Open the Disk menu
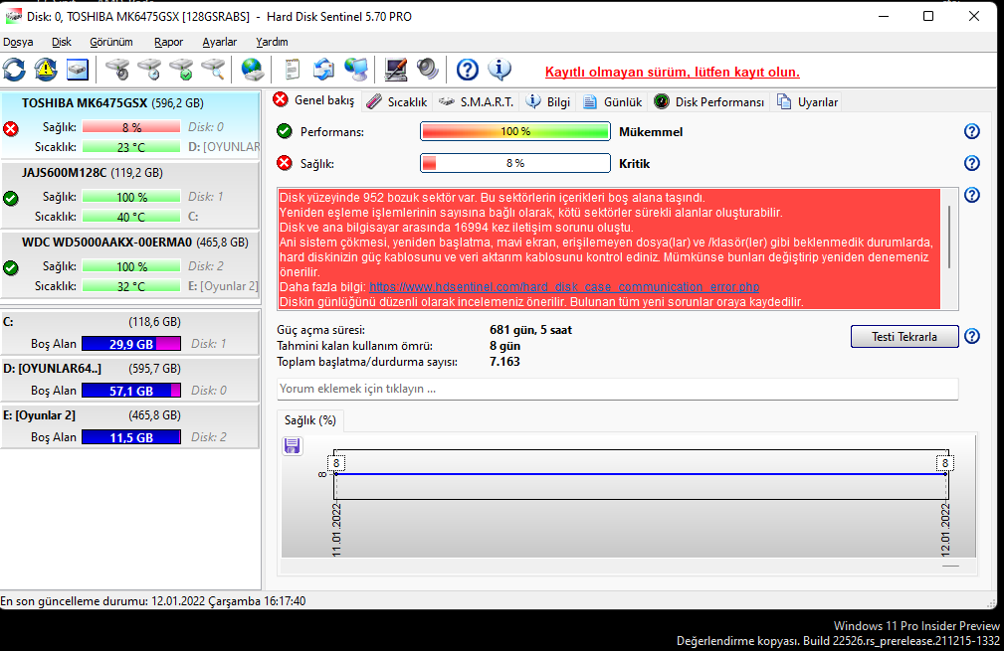 (x=62, y=42)
